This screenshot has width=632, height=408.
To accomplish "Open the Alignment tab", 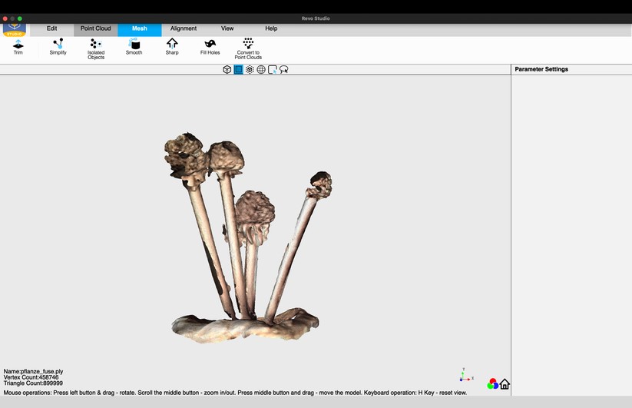I will (x=184, y=28).
